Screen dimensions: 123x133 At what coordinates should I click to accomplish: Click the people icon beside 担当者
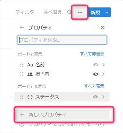(x=30, y=74)
